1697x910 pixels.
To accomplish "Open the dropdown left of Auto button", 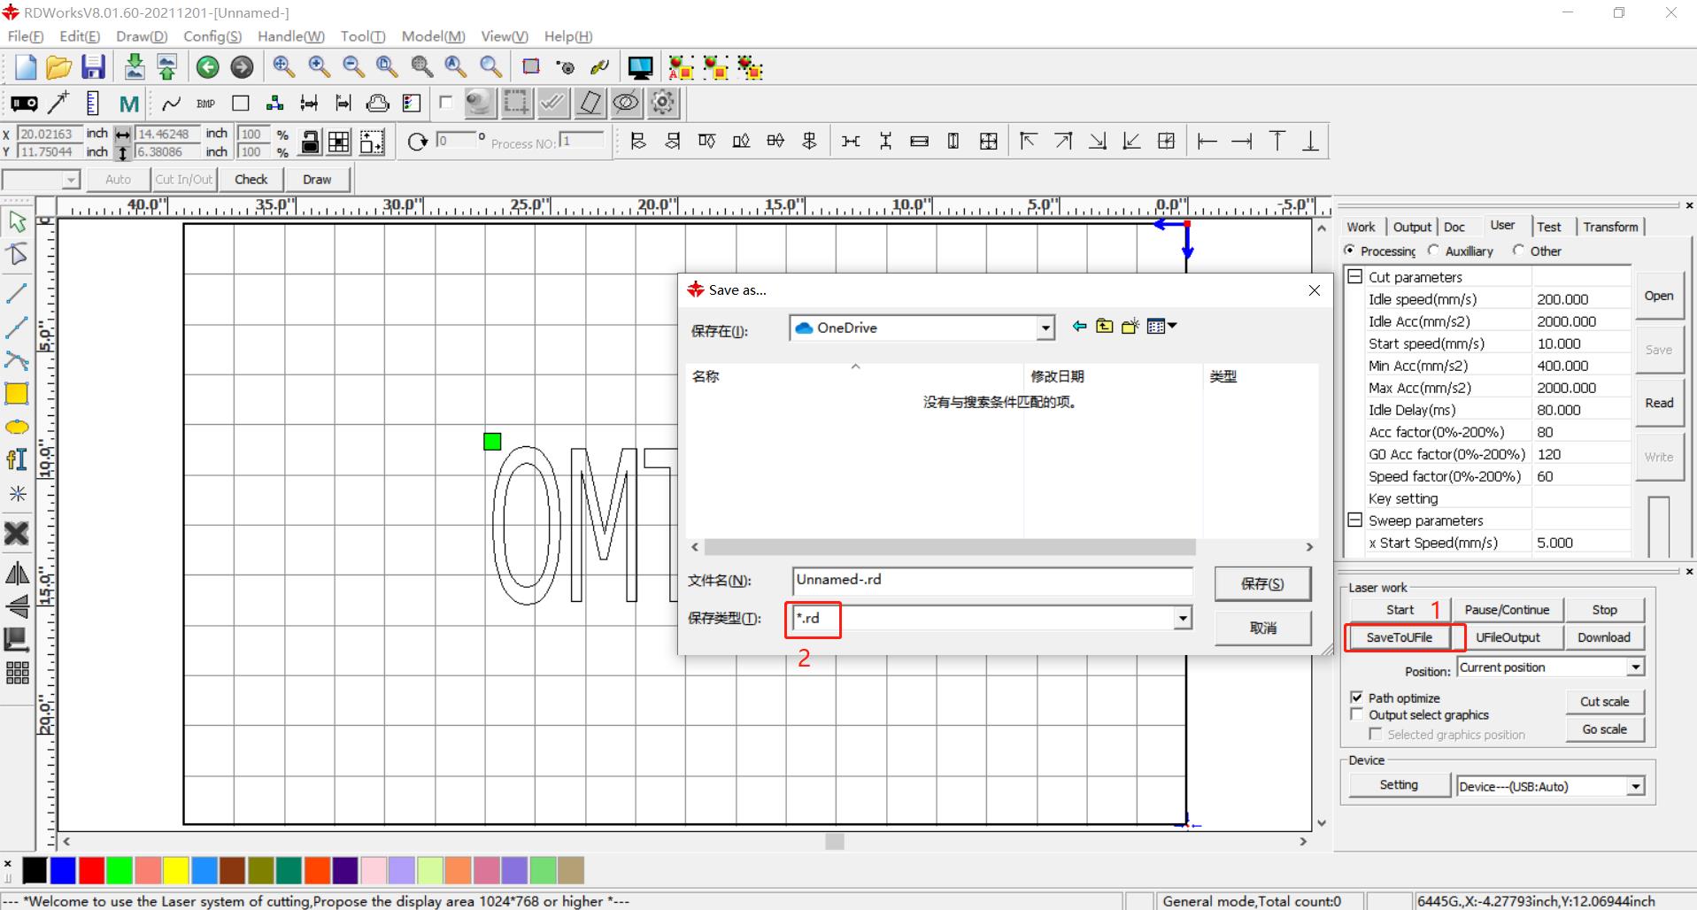I will 71,180.
